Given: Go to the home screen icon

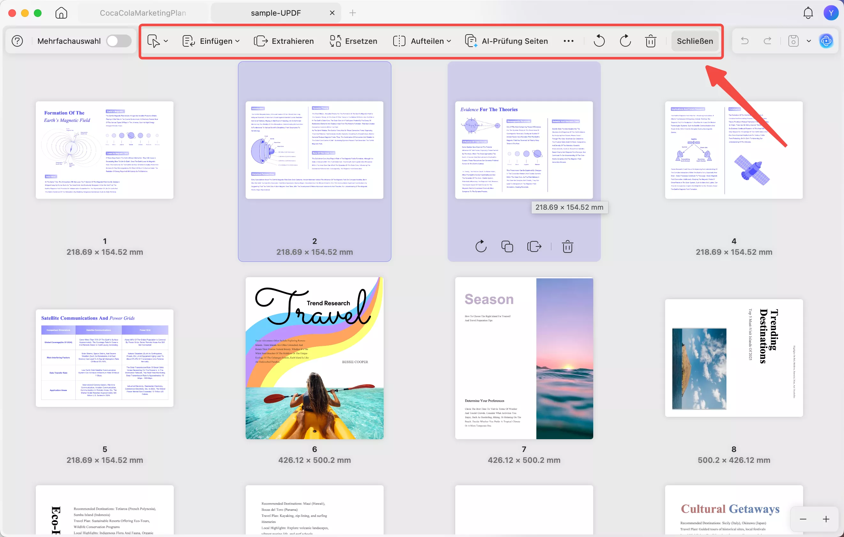Looking at the screenshot, I should tap(61, 13).
